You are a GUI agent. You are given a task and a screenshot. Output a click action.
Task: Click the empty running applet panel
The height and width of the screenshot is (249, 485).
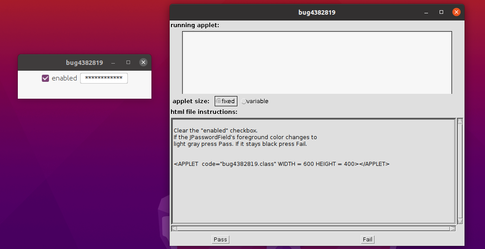tap(317, 62)
